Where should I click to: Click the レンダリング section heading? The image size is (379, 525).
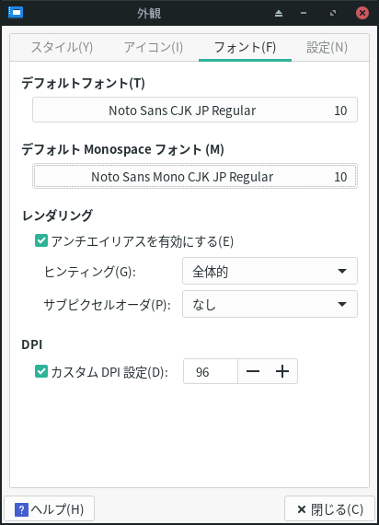tap(57, 216)
